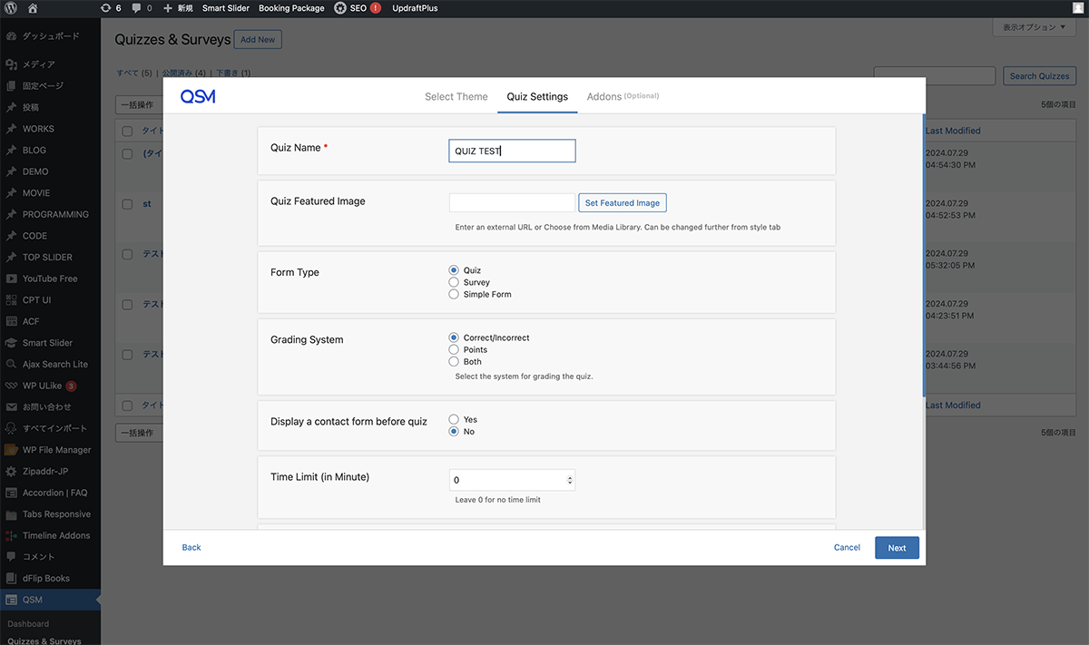
Task: Select the Survey form type
Action: point(454,282)
